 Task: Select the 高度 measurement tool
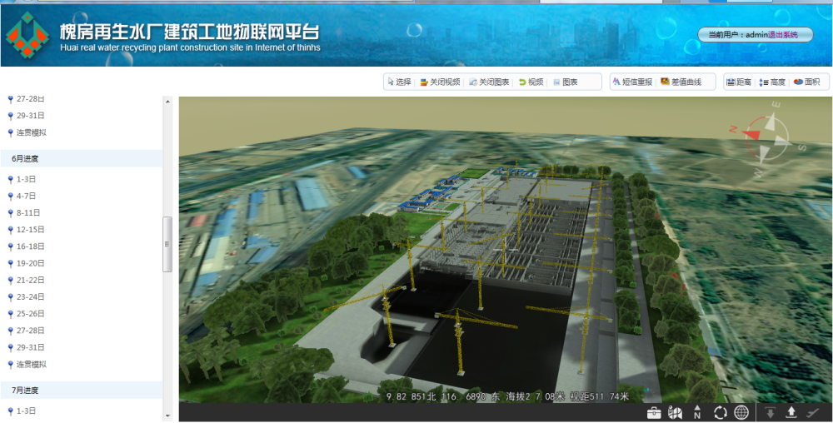[772, 82]
